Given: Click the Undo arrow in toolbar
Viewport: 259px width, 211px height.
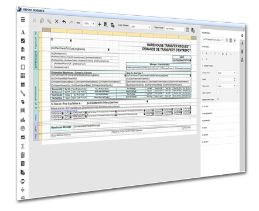Looking at the screenshot, I should (64, 22).
